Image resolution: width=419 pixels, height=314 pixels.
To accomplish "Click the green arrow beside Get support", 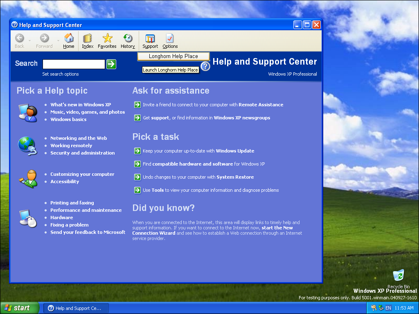I will pyautogui.click(x=137, y=118).
